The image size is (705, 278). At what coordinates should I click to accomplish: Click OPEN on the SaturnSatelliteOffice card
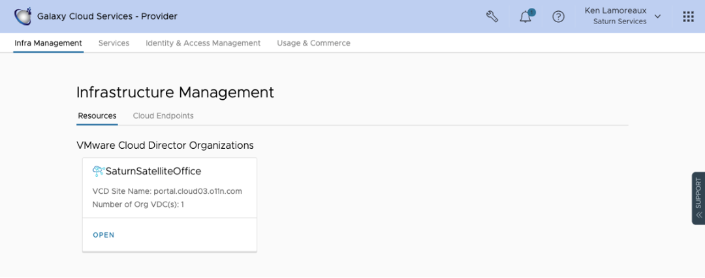[x=104, y=235]
